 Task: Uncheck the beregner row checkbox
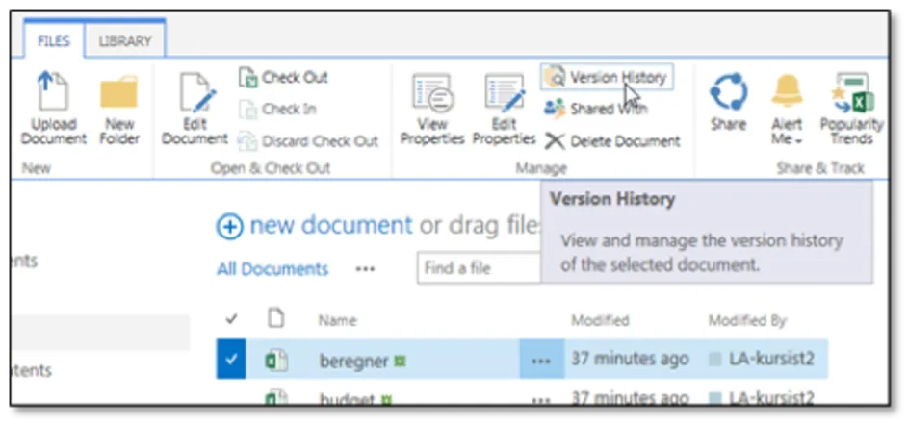(231, 360)
